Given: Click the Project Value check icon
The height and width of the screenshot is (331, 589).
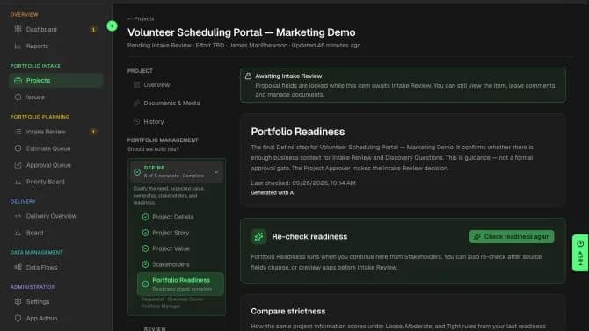Looking at the screenshot, I should pyautogui.click(x=145, y=248).
